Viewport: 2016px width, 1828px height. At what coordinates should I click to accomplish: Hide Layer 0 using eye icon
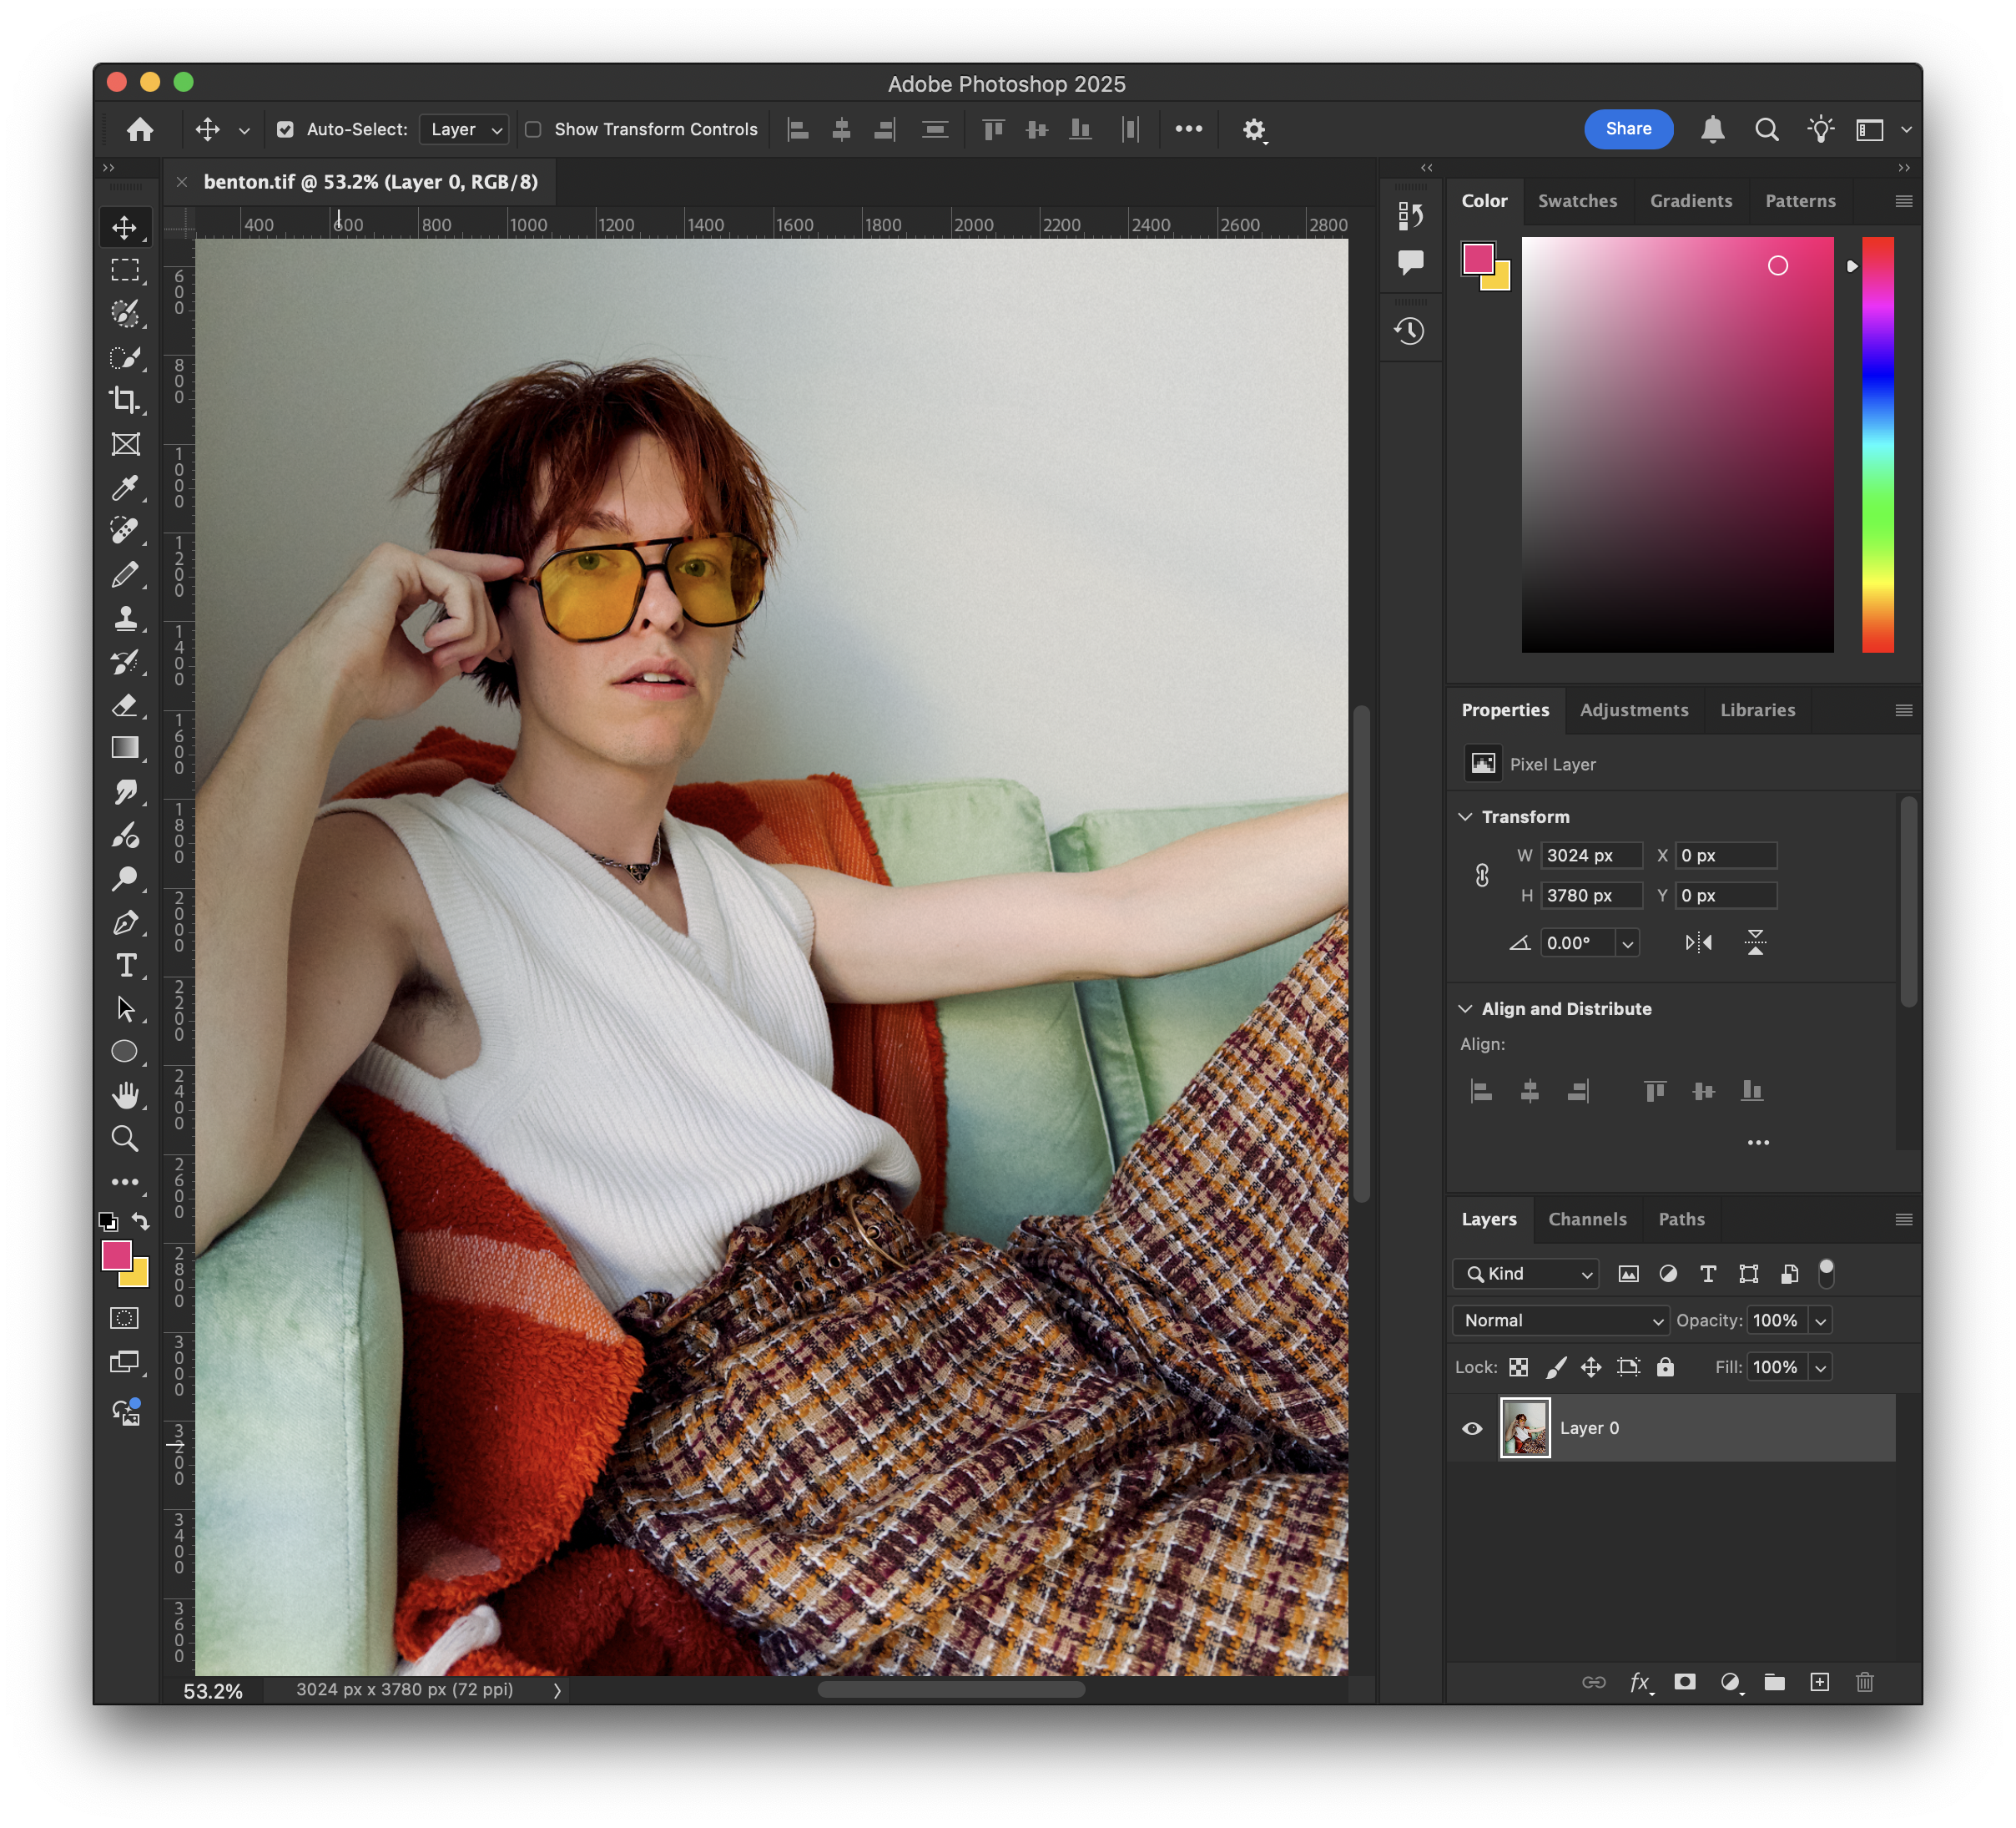[x=1472, y=1428]
